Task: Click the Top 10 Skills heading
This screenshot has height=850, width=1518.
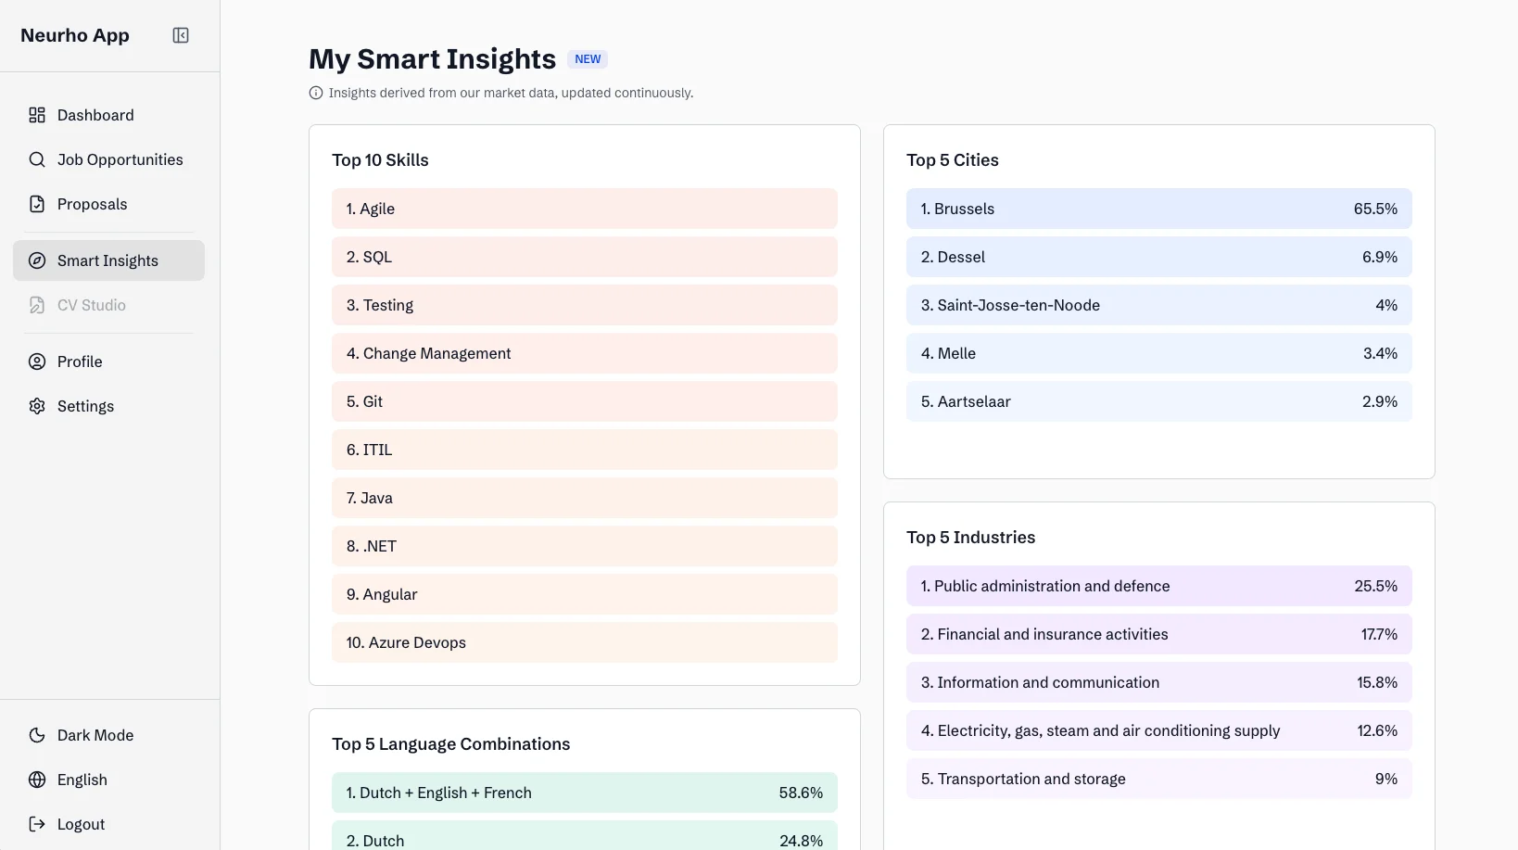Action: click(x=380, y=159)
